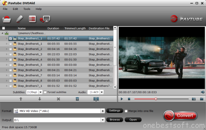This screenshot has width=206, height=130.
Task: Click film icon of Step_Brothers6_1
Action: (x=15, y=44)
